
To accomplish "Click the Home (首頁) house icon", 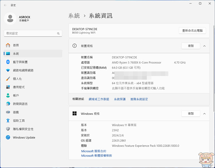I will [x=8, y=45].
